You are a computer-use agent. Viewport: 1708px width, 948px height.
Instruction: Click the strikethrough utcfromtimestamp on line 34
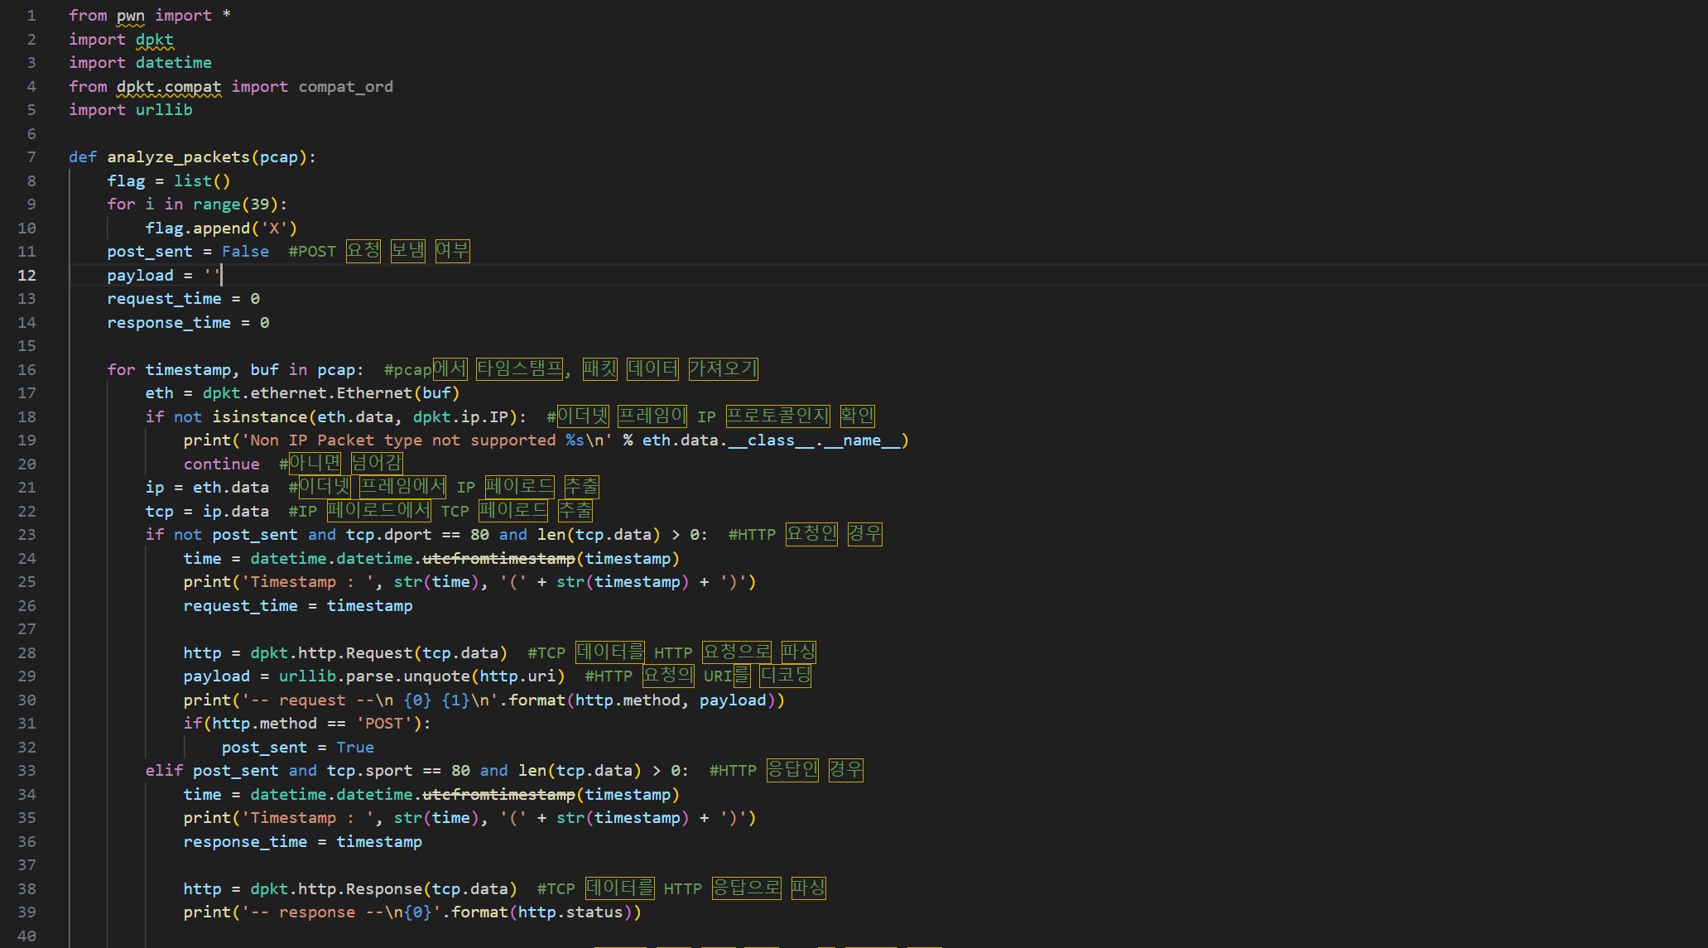(x=498, y=795)
